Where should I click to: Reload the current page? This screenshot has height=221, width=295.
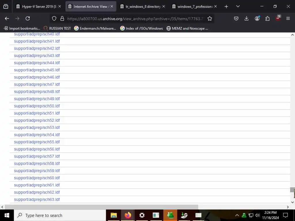[x=28, y=18]
